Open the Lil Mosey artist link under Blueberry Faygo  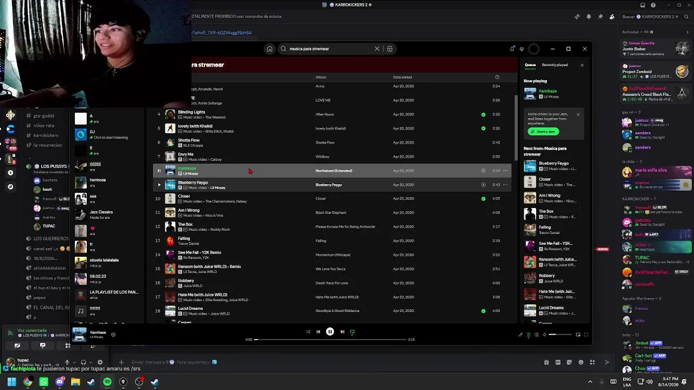217,188
